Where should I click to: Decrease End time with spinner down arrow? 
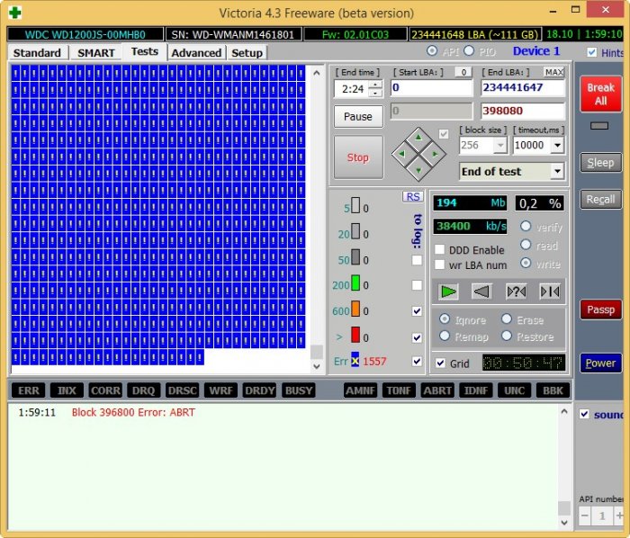click(375, 94)
